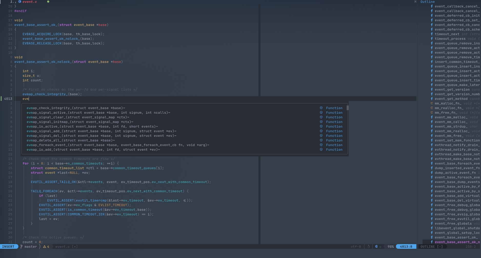
Task: Select the Outline panel title
Action: [427, 2]
